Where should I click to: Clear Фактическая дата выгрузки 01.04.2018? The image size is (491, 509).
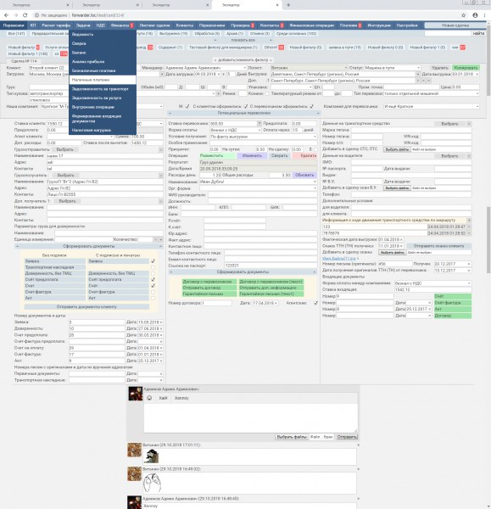(401, 239)
